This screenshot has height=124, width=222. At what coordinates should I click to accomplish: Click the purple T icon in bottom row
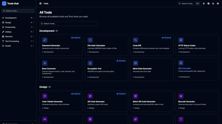pos(181,119)
